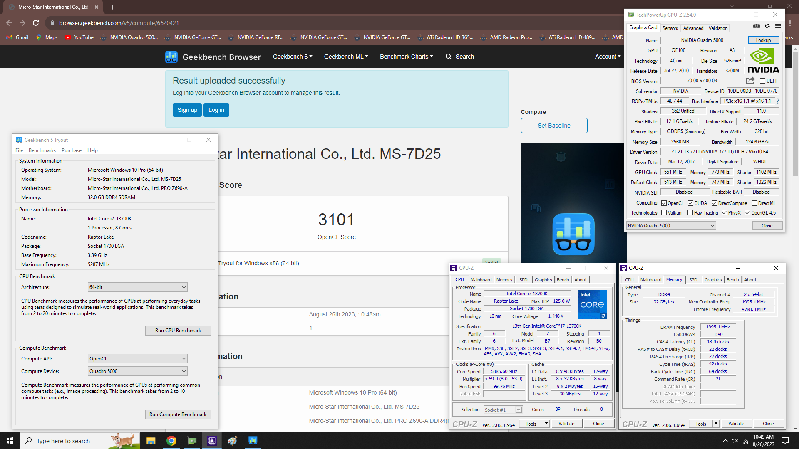Open the Compute API dropdown
The height and width of the screenshot is (449, 799).
tap(137, 359)
